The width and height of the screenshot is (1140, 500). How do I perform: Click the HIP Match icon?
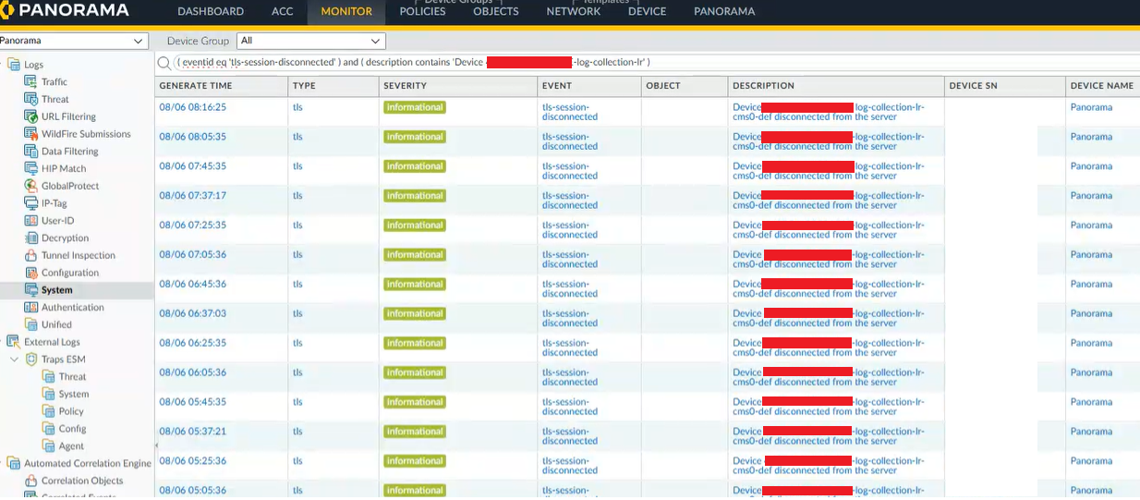tap(30, 168)
